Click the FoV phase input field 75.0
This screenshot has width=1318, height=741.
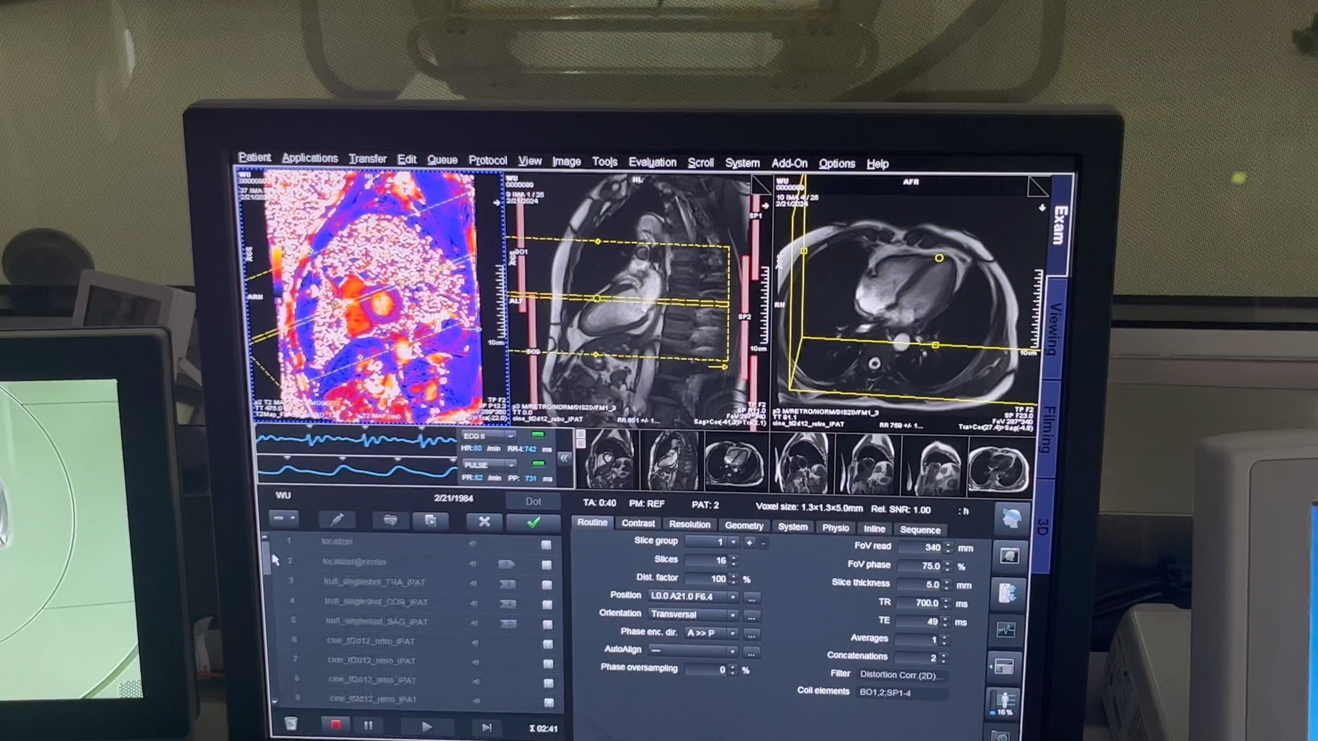920,566
